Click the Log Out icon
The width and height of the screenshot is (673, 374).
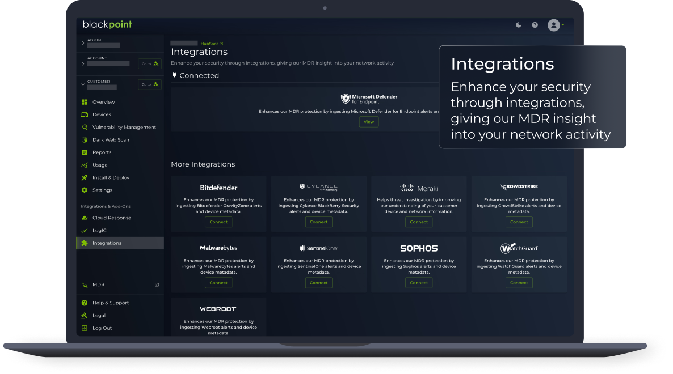tap(85, 328)
